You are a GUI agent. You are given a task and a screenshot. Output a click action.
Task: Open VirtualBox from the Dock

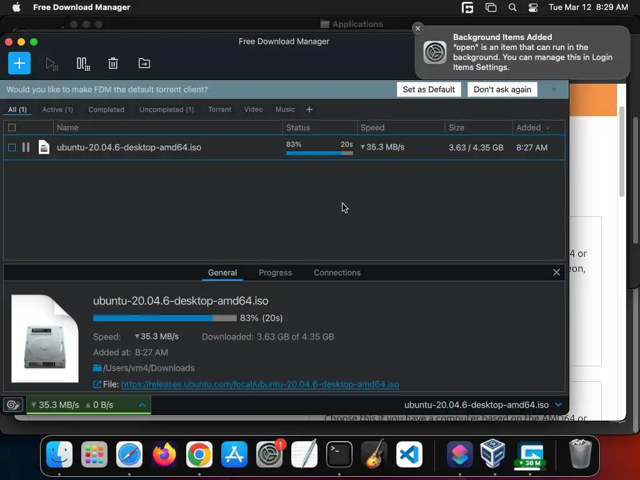coord(493,453)
